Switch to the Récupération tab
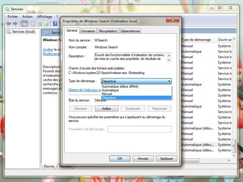 point(108,31)
